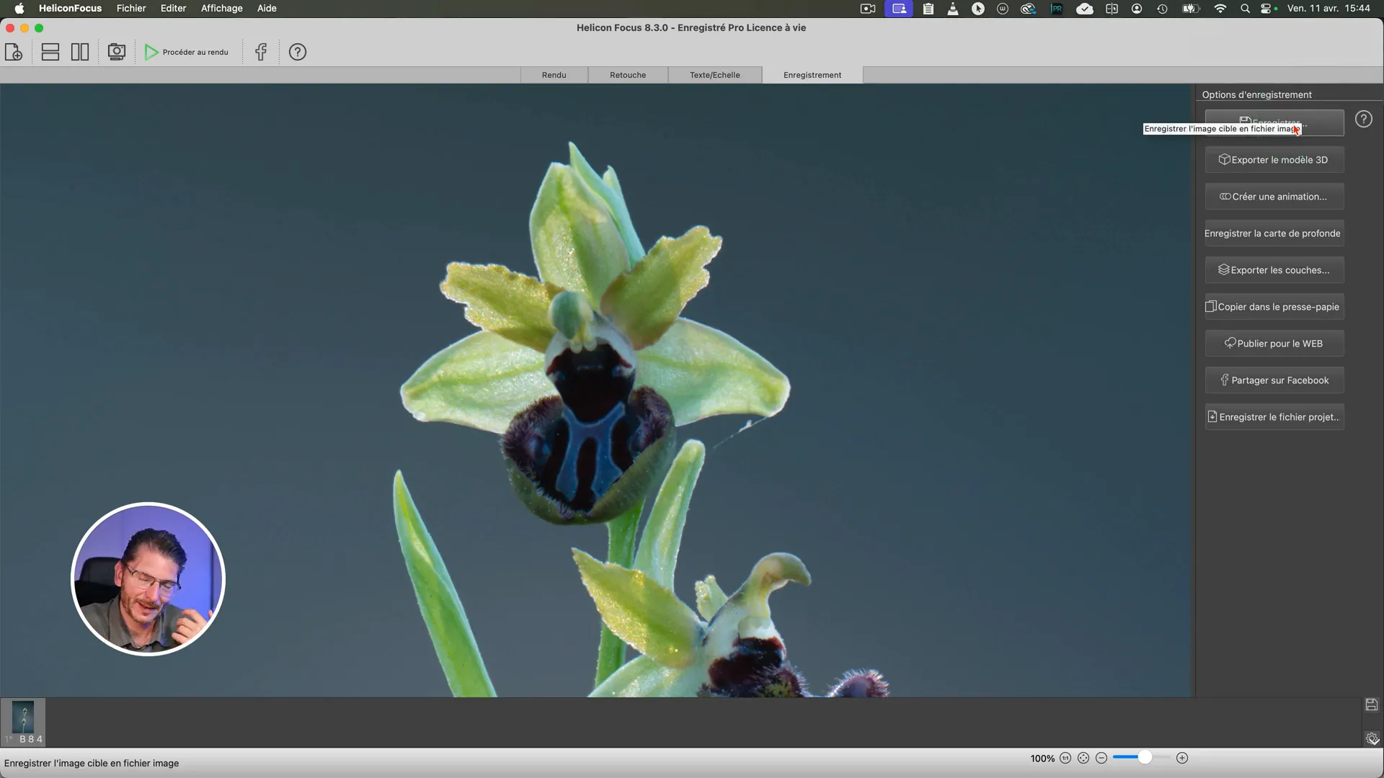1384x778 pixels.
Task: Open the Editer menu
Action: 173,9
